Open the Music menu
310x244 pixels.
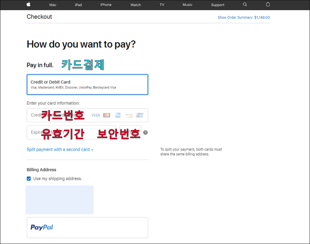pos(187,5)
